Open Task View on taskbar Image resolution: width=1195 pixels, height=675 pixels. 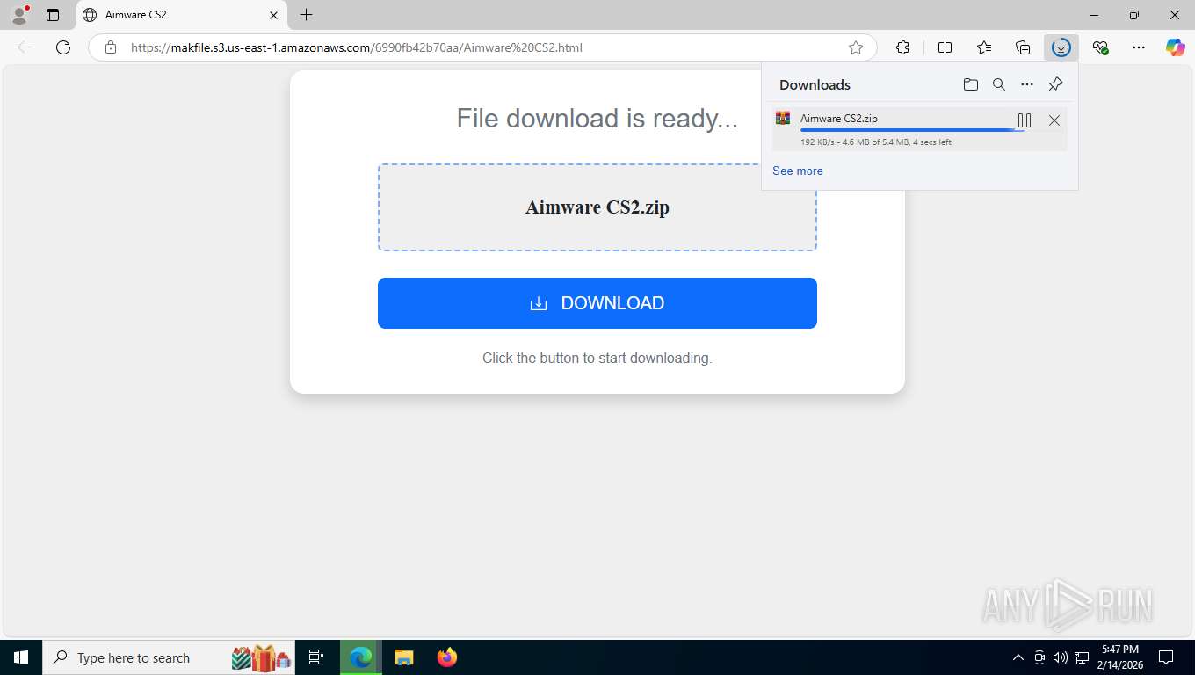click(316, 657)
